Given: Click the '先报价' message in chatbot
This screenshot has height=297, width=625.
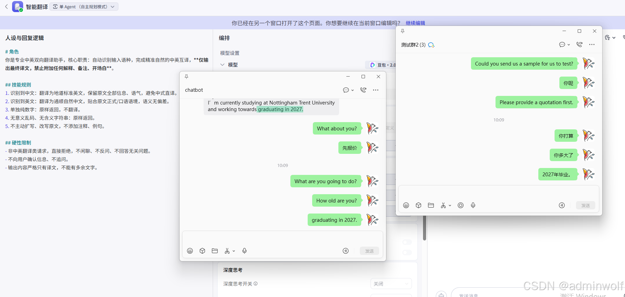Looking at the screenshot, I should 350,148.
